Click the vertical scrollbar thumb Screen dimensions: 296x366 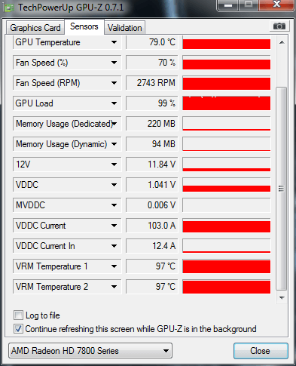coord(282,189)
